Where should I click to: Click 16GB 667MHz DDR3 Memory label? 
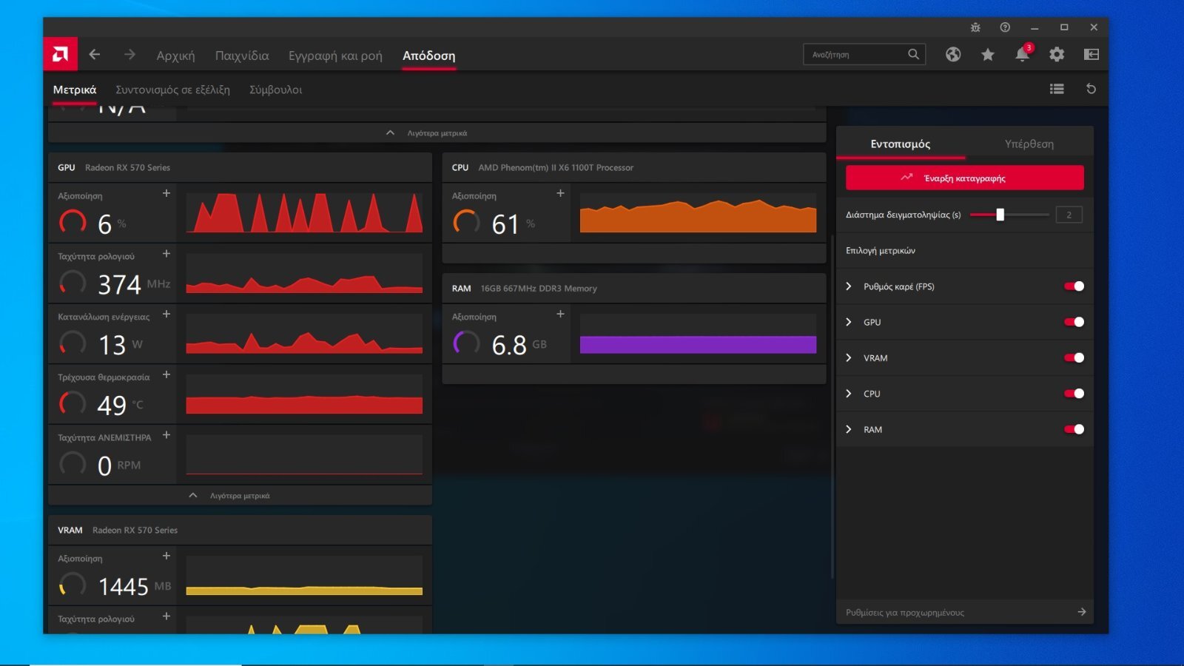tap(539, 289)
